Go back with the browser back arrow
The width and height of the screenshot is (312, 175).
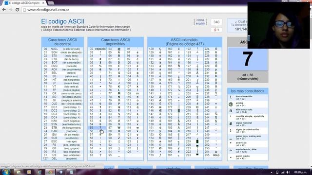(x=4, y=10)
